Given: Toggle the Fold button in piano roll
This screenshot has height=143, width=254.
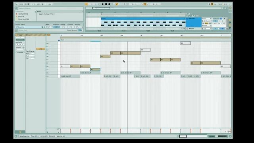Looking at the screenshot, I should coord(48,35).
